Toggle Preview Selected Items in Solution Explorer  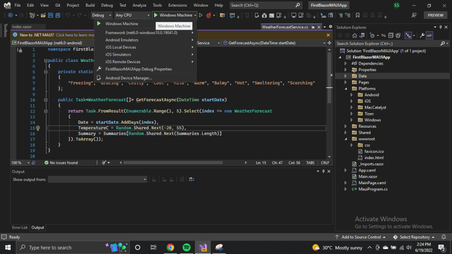click(x=429, y=35)
